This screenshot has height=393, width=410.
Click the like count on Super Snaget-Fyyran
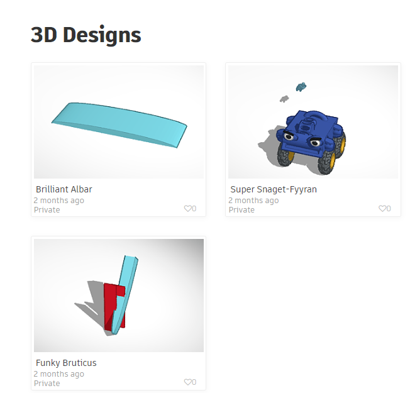pos(389,209)
